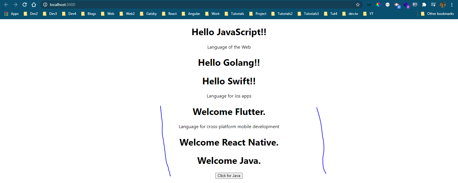Click the 'Hello JavaScript!!' heading
The width and height of the screenshot is (458, 183).
pos(229,32)
